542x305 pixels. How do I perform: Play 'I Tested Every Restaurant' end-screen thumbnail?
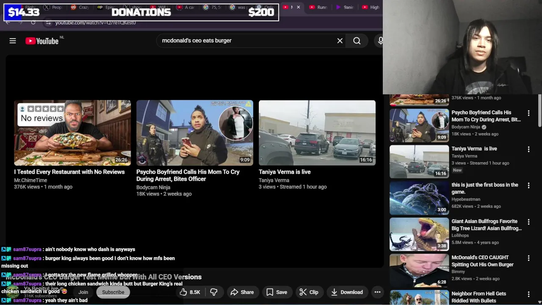(x=72, y=133)
